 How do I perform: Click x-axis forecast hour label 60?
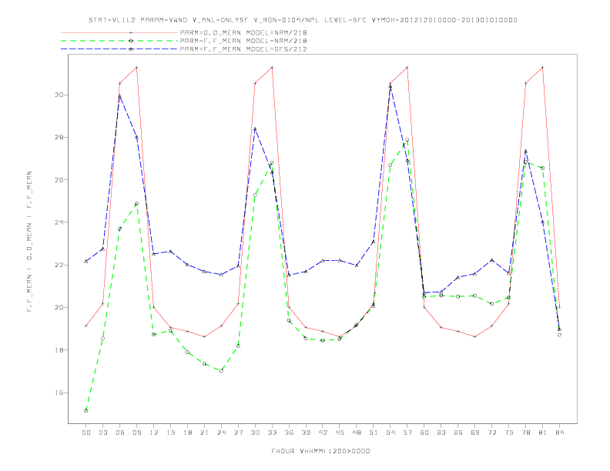tap(424, 433)
